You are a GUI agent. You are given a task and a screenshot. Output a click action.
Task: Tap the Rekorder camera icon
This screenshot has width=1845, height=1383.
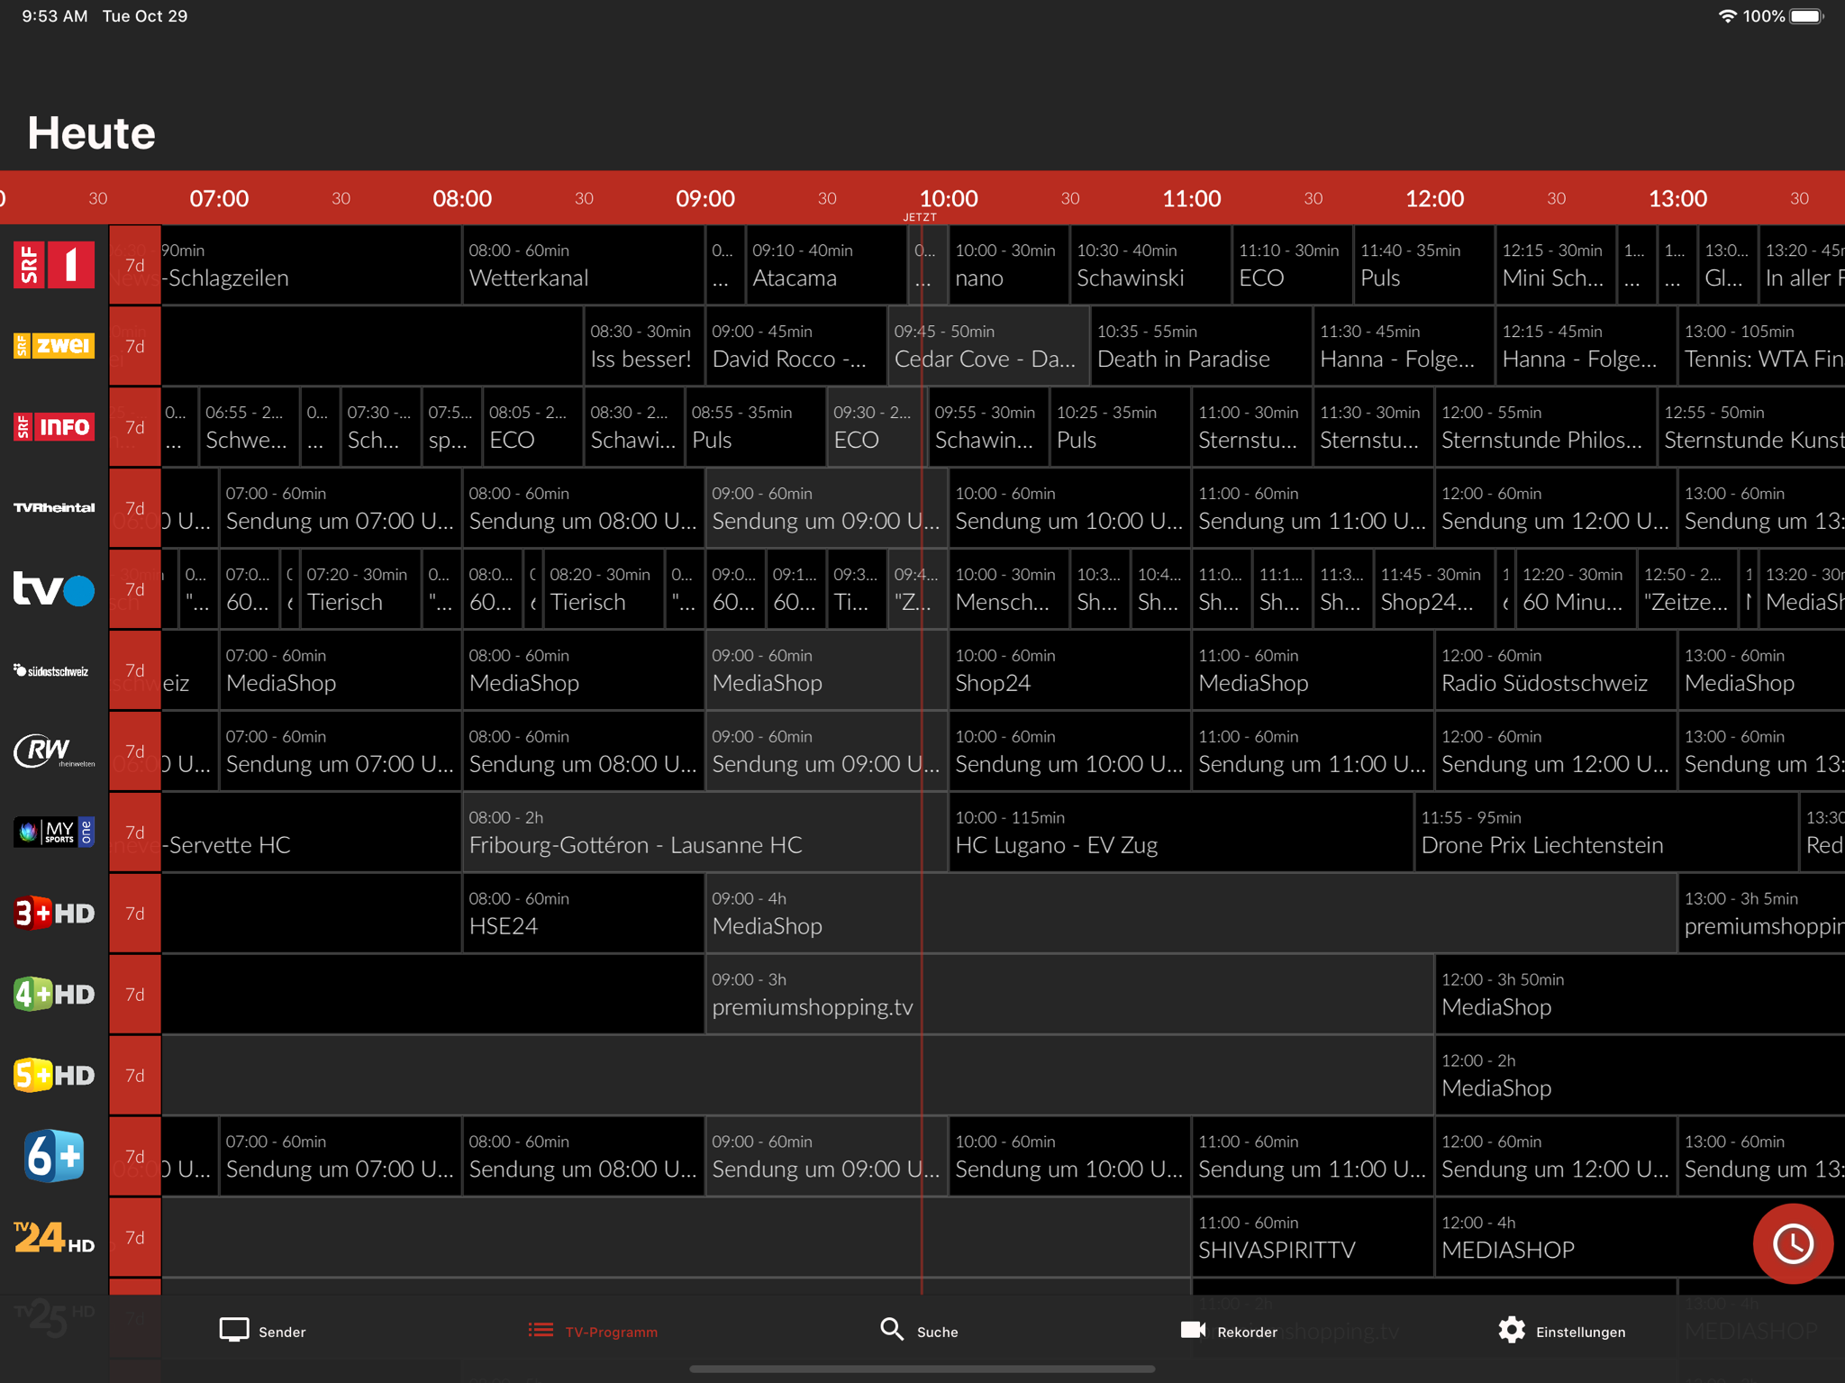1193,1331
